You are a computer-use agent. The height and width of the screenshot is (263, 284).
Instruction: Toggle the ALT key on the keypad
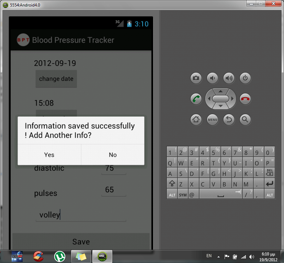coord(172,194)
